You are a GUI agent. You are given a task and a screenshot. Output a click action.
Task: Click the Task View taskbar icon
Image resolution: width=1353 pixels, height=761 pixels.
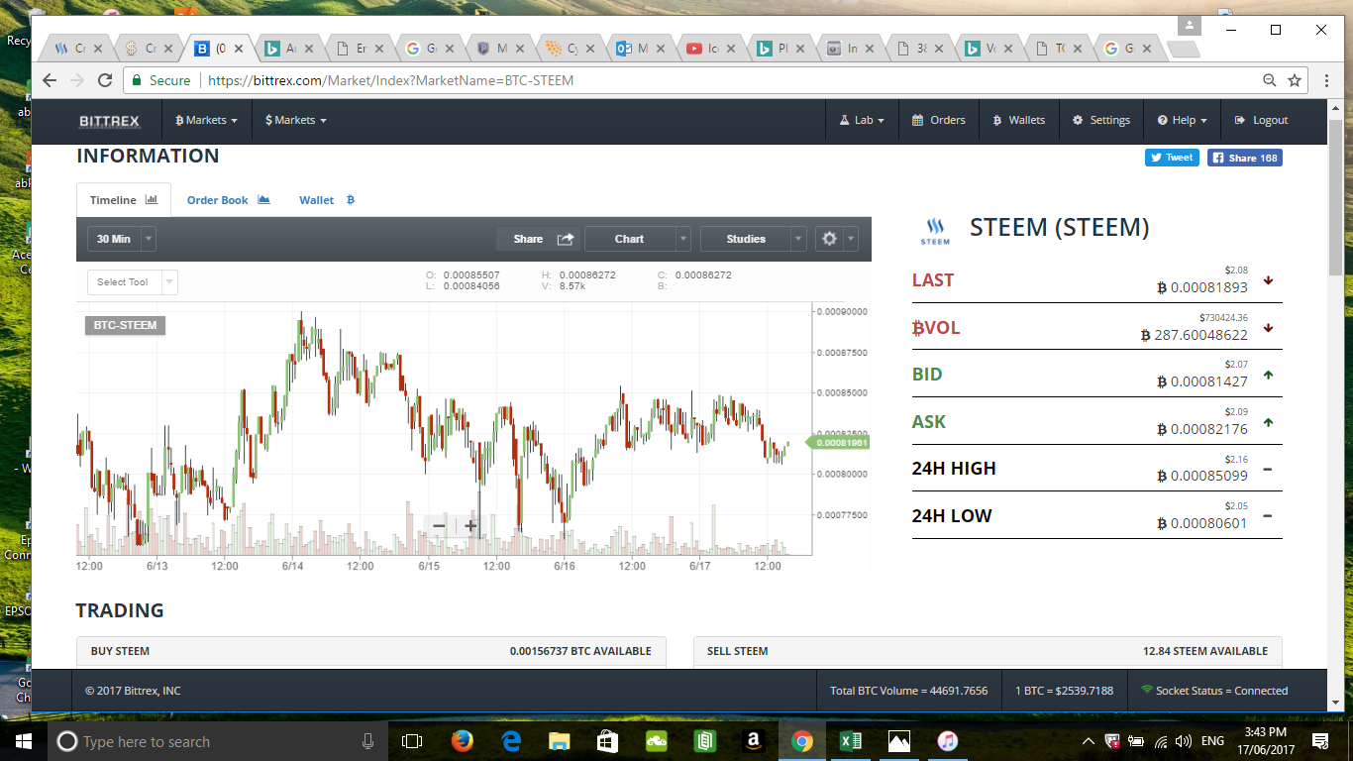412,741
